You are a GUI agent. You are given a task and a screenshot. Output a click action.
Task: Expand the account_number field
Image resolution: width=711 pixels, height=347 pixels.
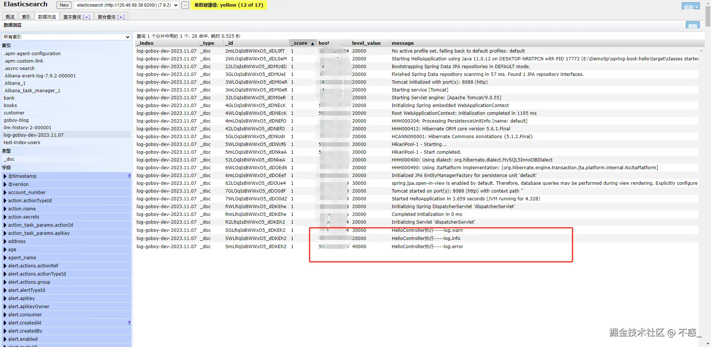[x=5, y=193]
